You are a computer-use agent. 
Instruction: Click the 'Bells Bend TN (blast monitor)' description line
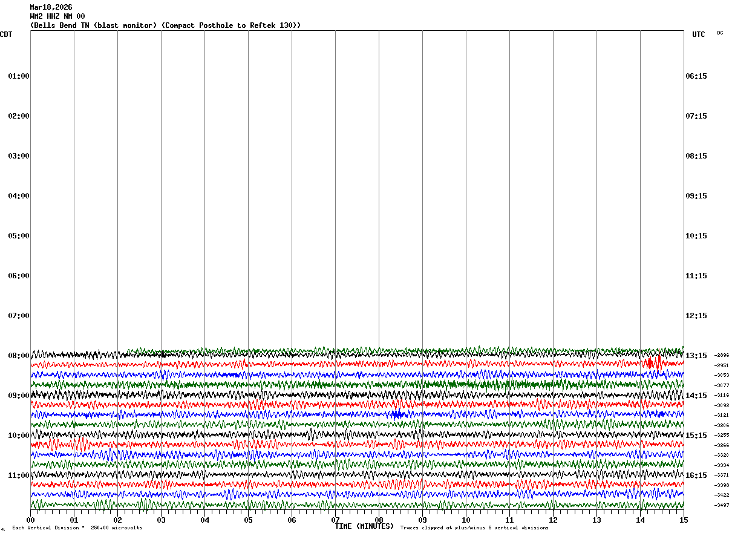coord(165,25)
